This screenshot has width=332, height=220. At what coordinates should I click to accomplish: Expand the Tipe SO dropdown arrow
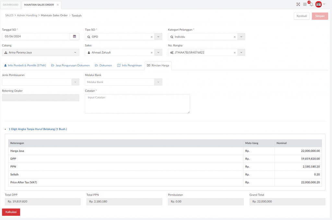coord(158,37)
